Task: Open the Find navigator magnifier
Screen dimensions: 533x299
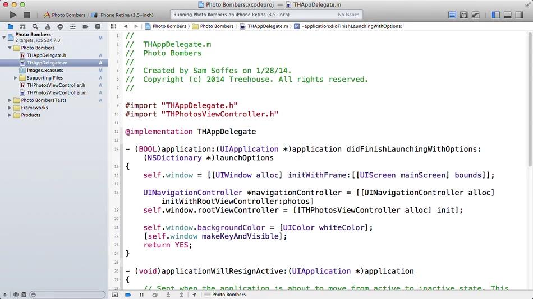Action: pyautogui.click(x=35, y=26)
